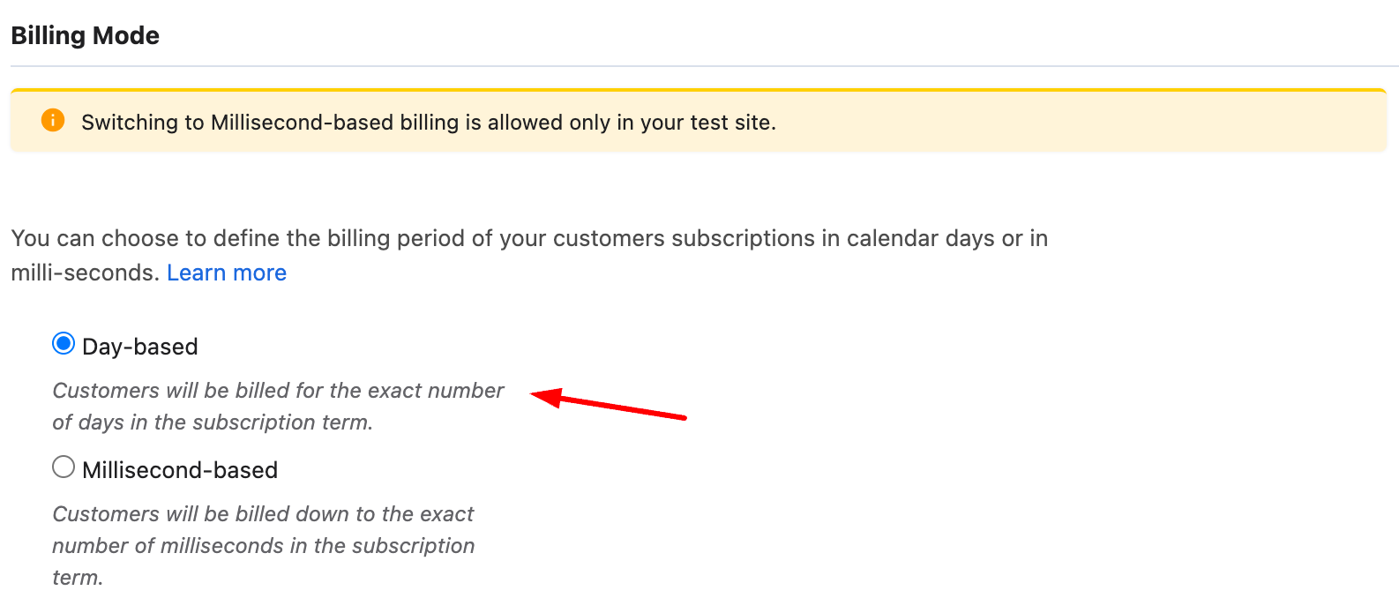
Task: Click the red arrow annotation
Action: [609, 407]
